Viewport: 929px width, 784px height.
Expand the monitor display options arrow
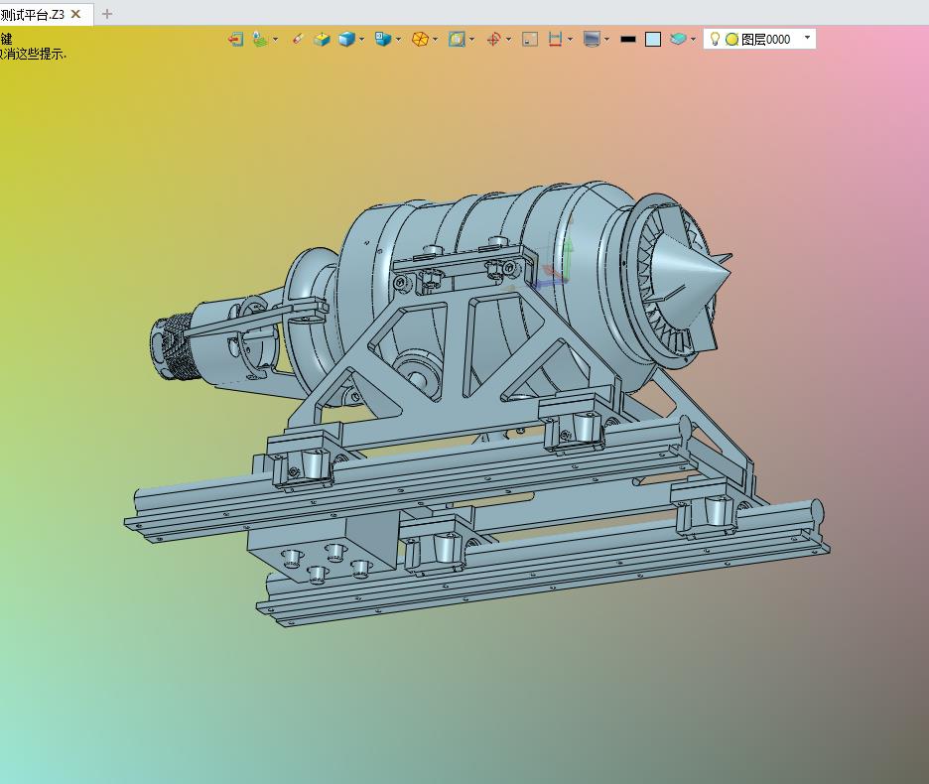(x=607, y=40)
